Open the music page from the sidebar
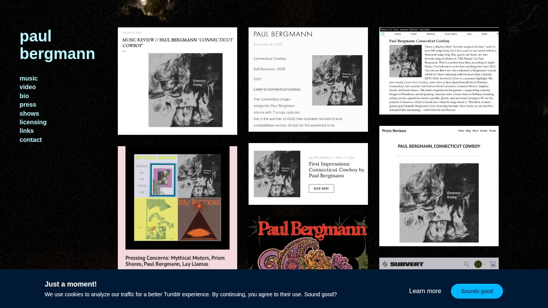 [29, 78]
